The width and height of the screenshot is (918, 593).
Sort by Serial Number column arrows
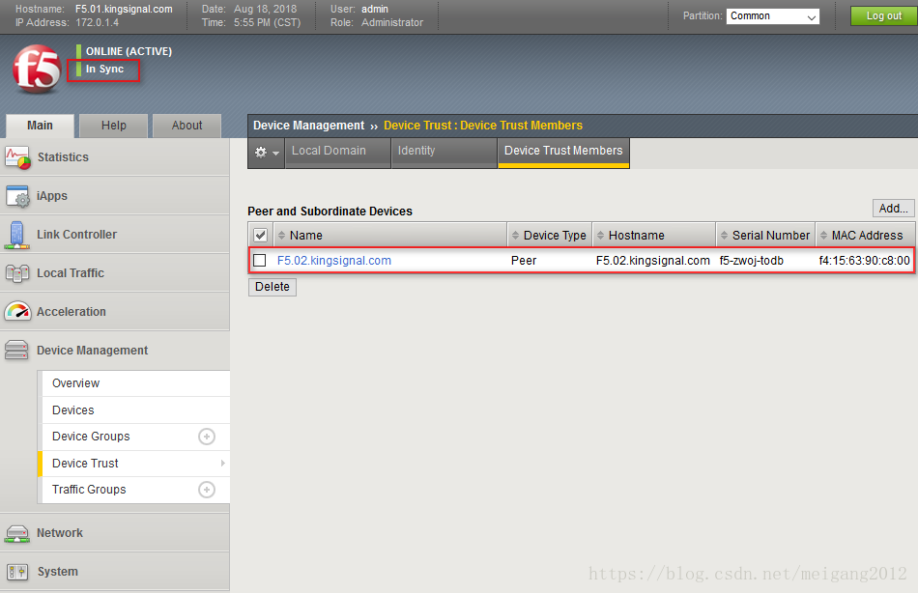click(724, 236)
